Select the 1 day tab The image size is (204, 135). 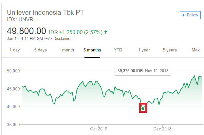click(14, 50)
